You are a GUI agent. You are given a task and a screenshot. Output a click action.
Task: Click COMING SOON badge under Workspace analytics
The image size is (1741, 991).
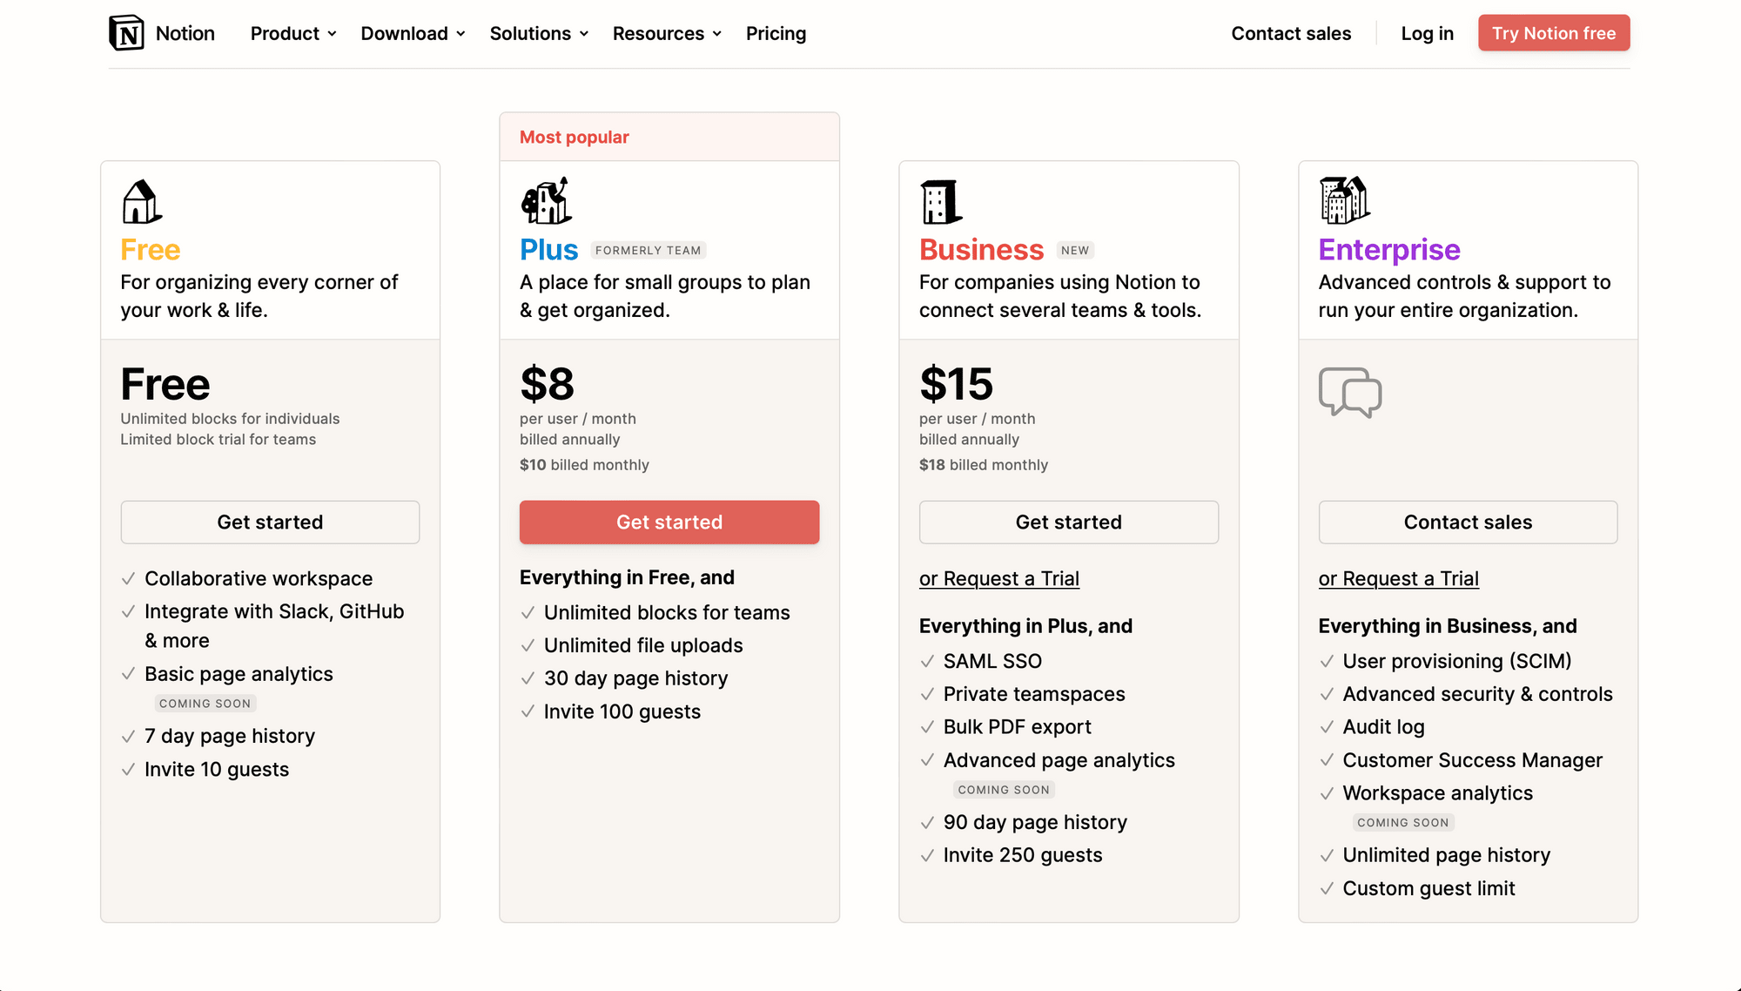[1403, 823]
